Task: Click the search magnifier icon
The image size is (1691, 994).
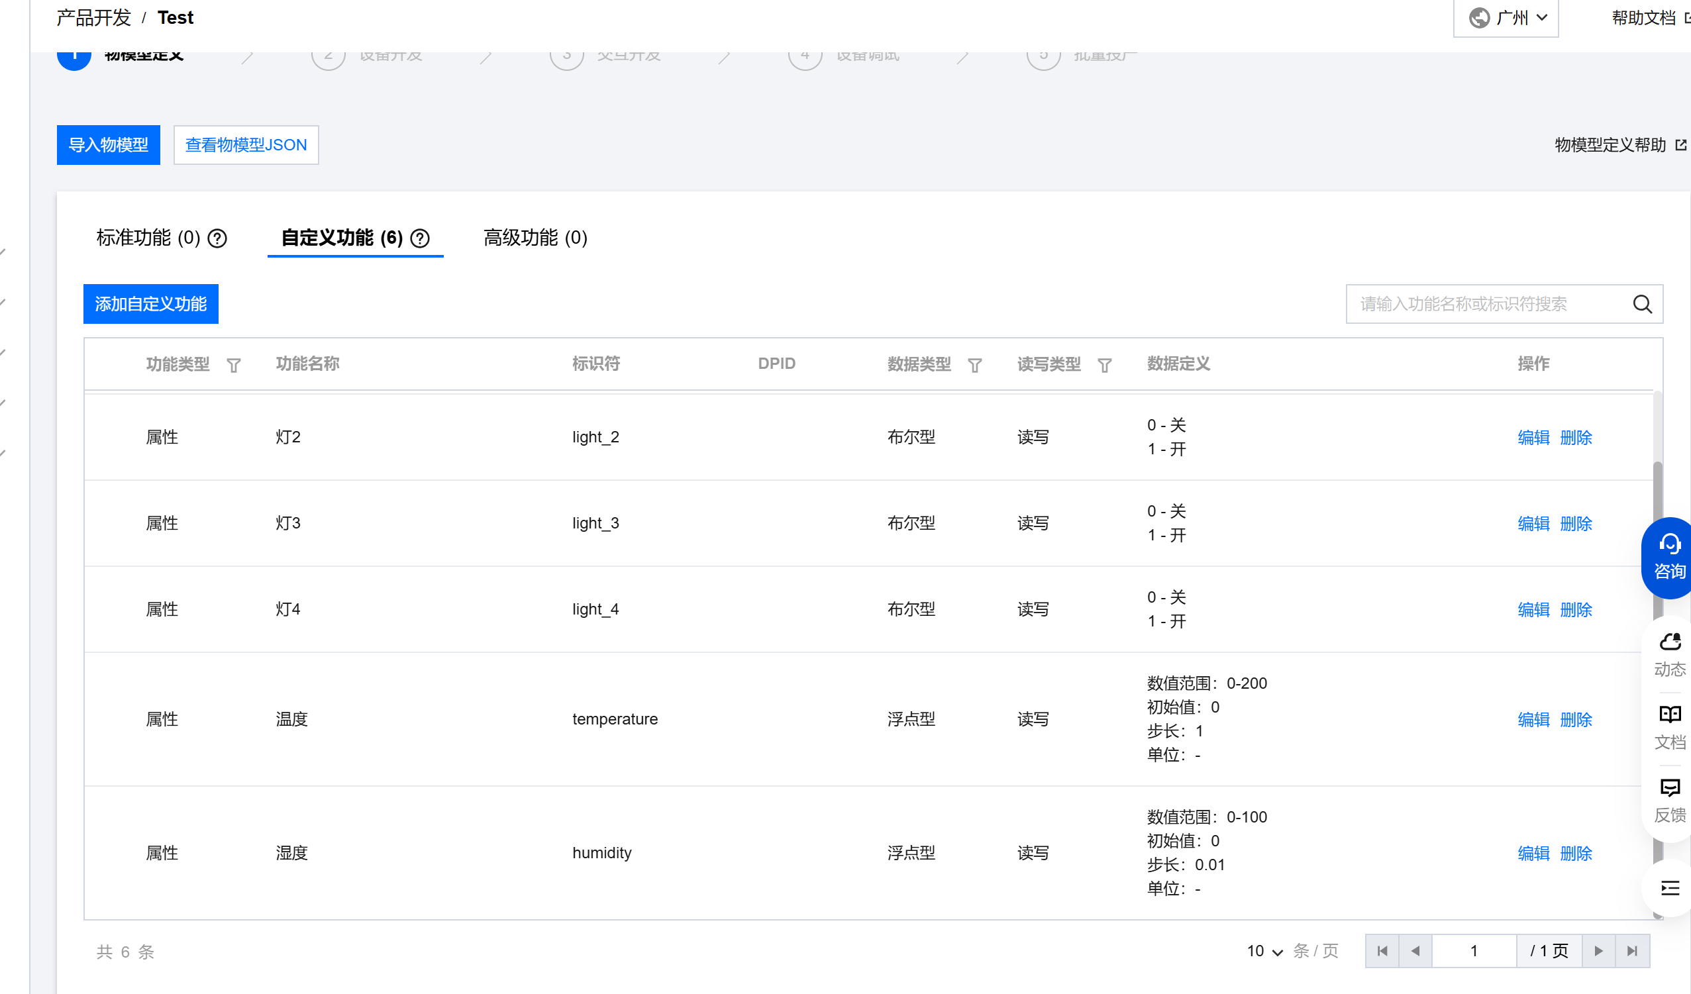Action: click(x=1642, y=305)
